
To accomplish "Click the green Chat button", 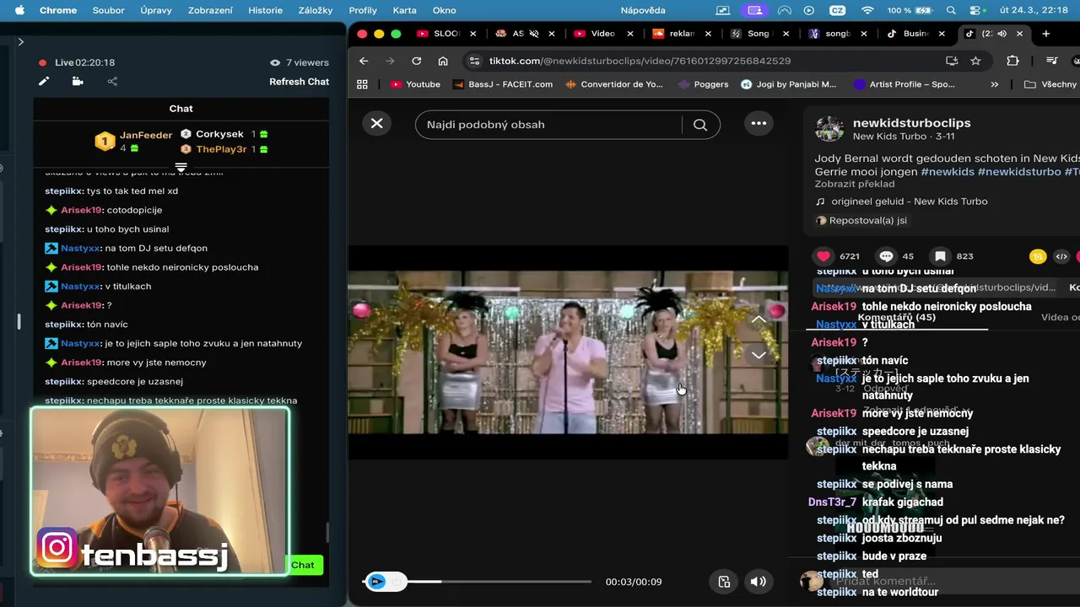I will [303, 565].
